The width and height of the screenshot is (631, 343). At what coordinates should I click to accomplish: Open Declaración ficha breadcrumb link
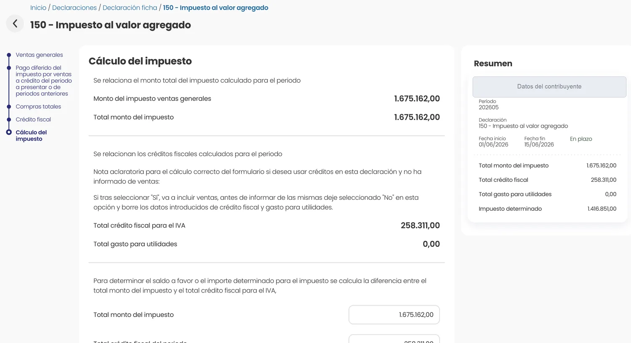pyautogui.click(x=130, y=8)
